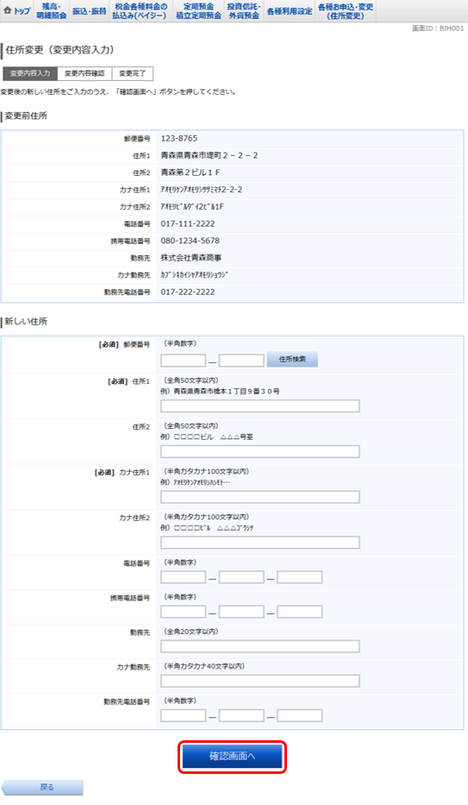
Task: Click the 住所2 text field
Action: tap(260, 452)
